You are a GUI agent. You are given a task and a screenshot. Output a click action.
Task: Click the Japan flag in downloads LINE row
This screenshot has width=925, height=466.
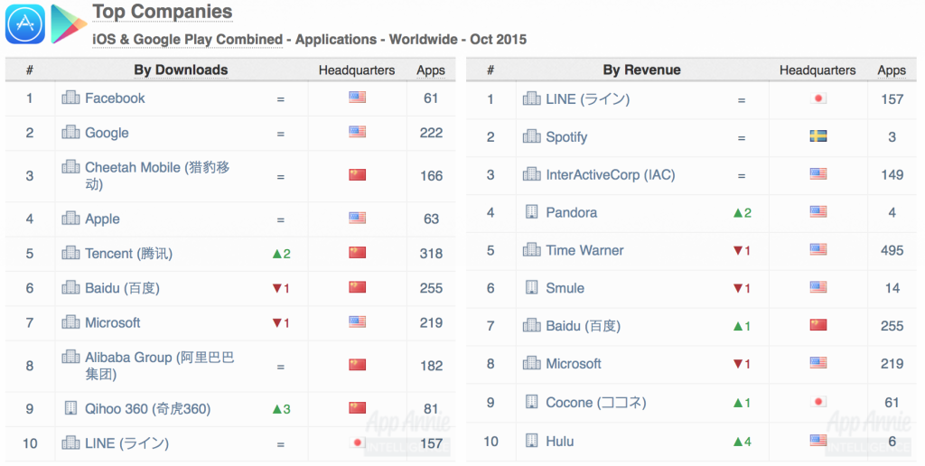click(357, 443)
